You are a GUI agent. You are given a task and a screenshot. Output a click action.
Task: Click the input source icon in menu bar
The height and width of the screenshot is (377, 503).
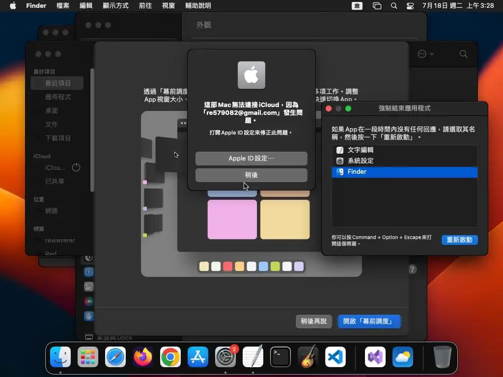pyautogui.click(x=357, y=6)
